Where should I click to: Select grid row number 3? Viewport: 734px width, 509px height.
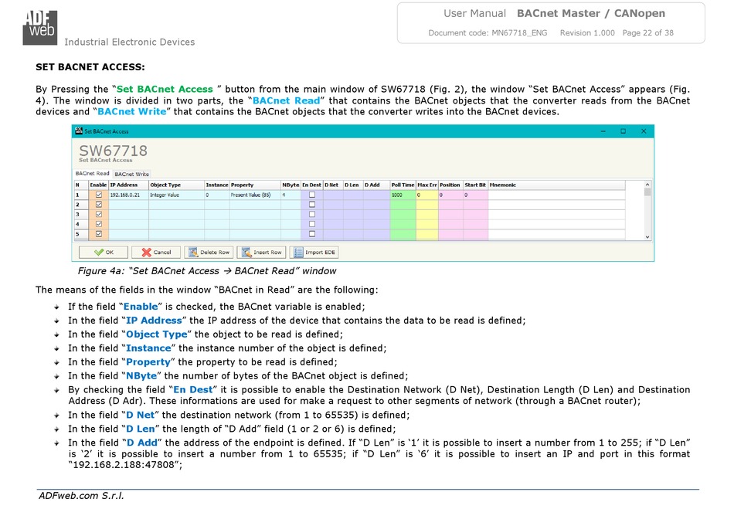81,214
